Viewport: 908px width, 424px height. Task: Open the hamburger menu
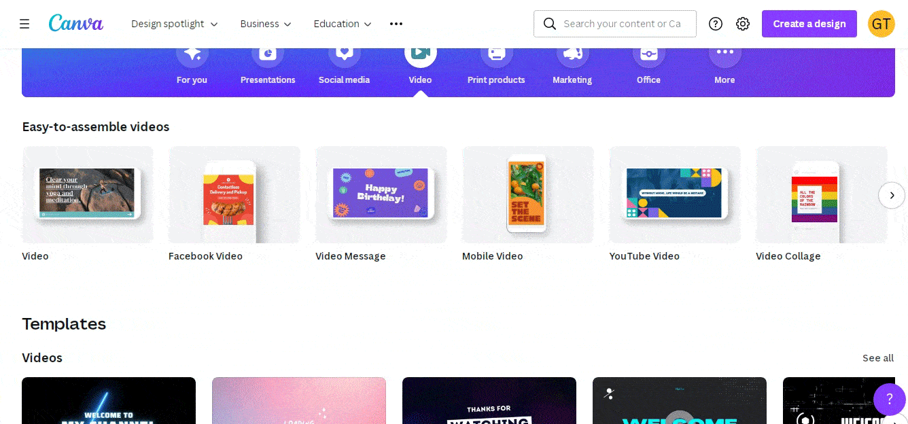(x=24, y=24)
